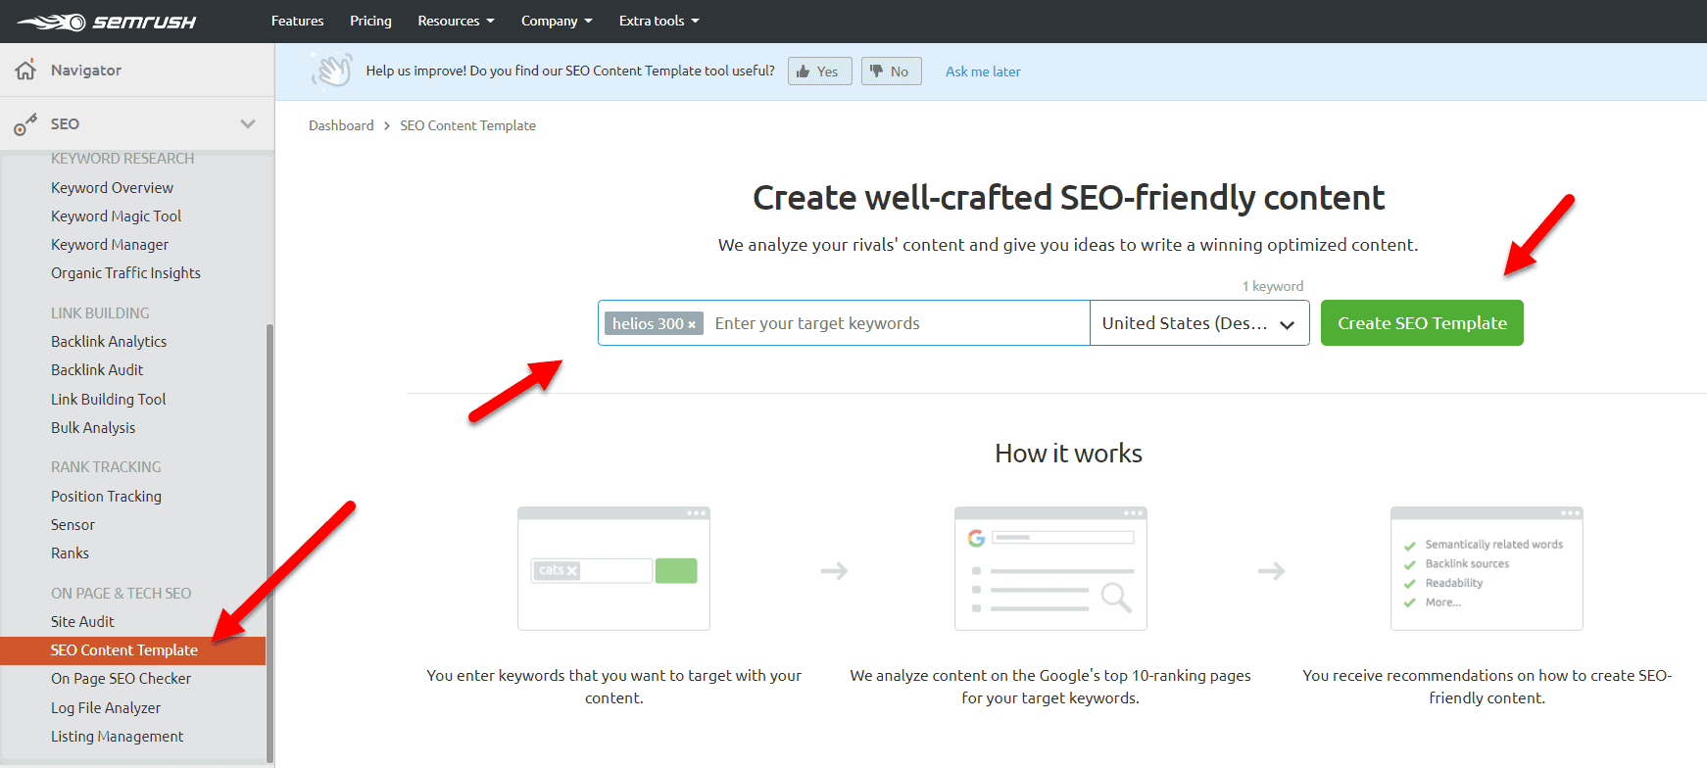The height and width of the screenshot is (768, 1707).
Task: Click the SEO key icon
Action: (x=25, y=124)
